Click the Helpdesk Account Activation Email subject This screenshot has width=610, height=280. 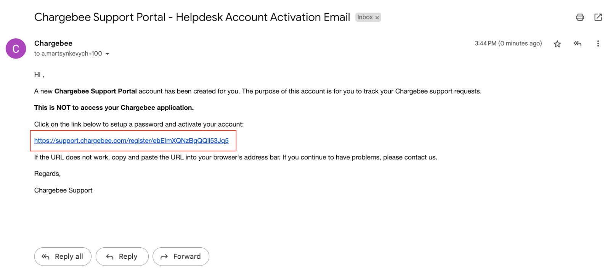pyautogui.click(x=263, y=17)
